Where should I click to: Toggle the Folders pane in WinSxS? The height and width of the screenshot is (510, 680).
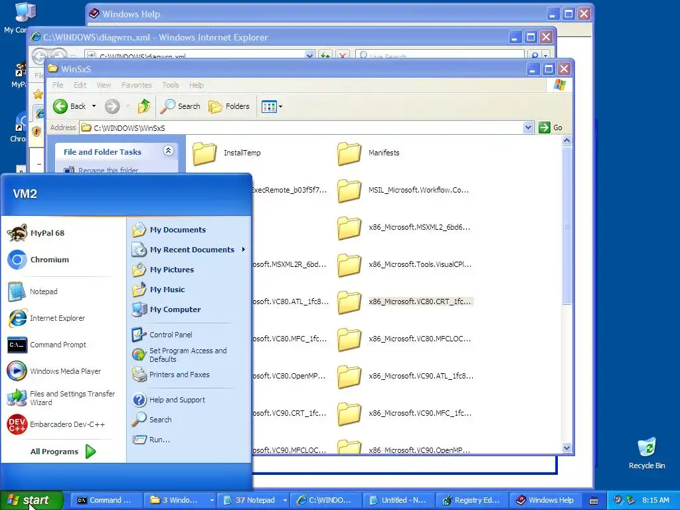click(229, 106)
